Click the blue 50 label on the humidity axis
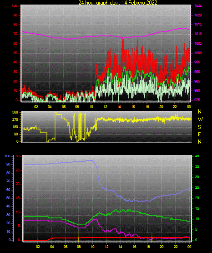The height and width of the screenshot is (253, 212). (8, 198)
